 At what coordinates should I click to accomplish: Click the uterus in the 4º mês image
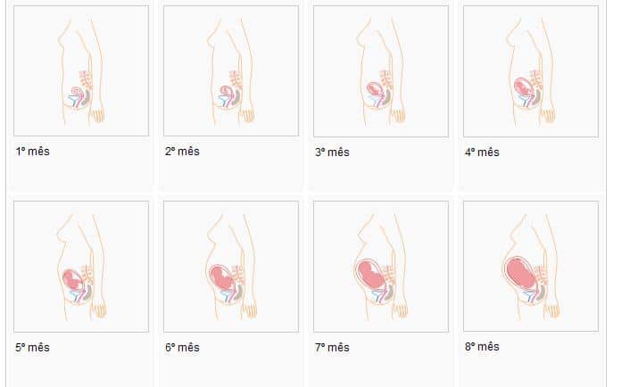pyautogui.click(x=524, y=86)
